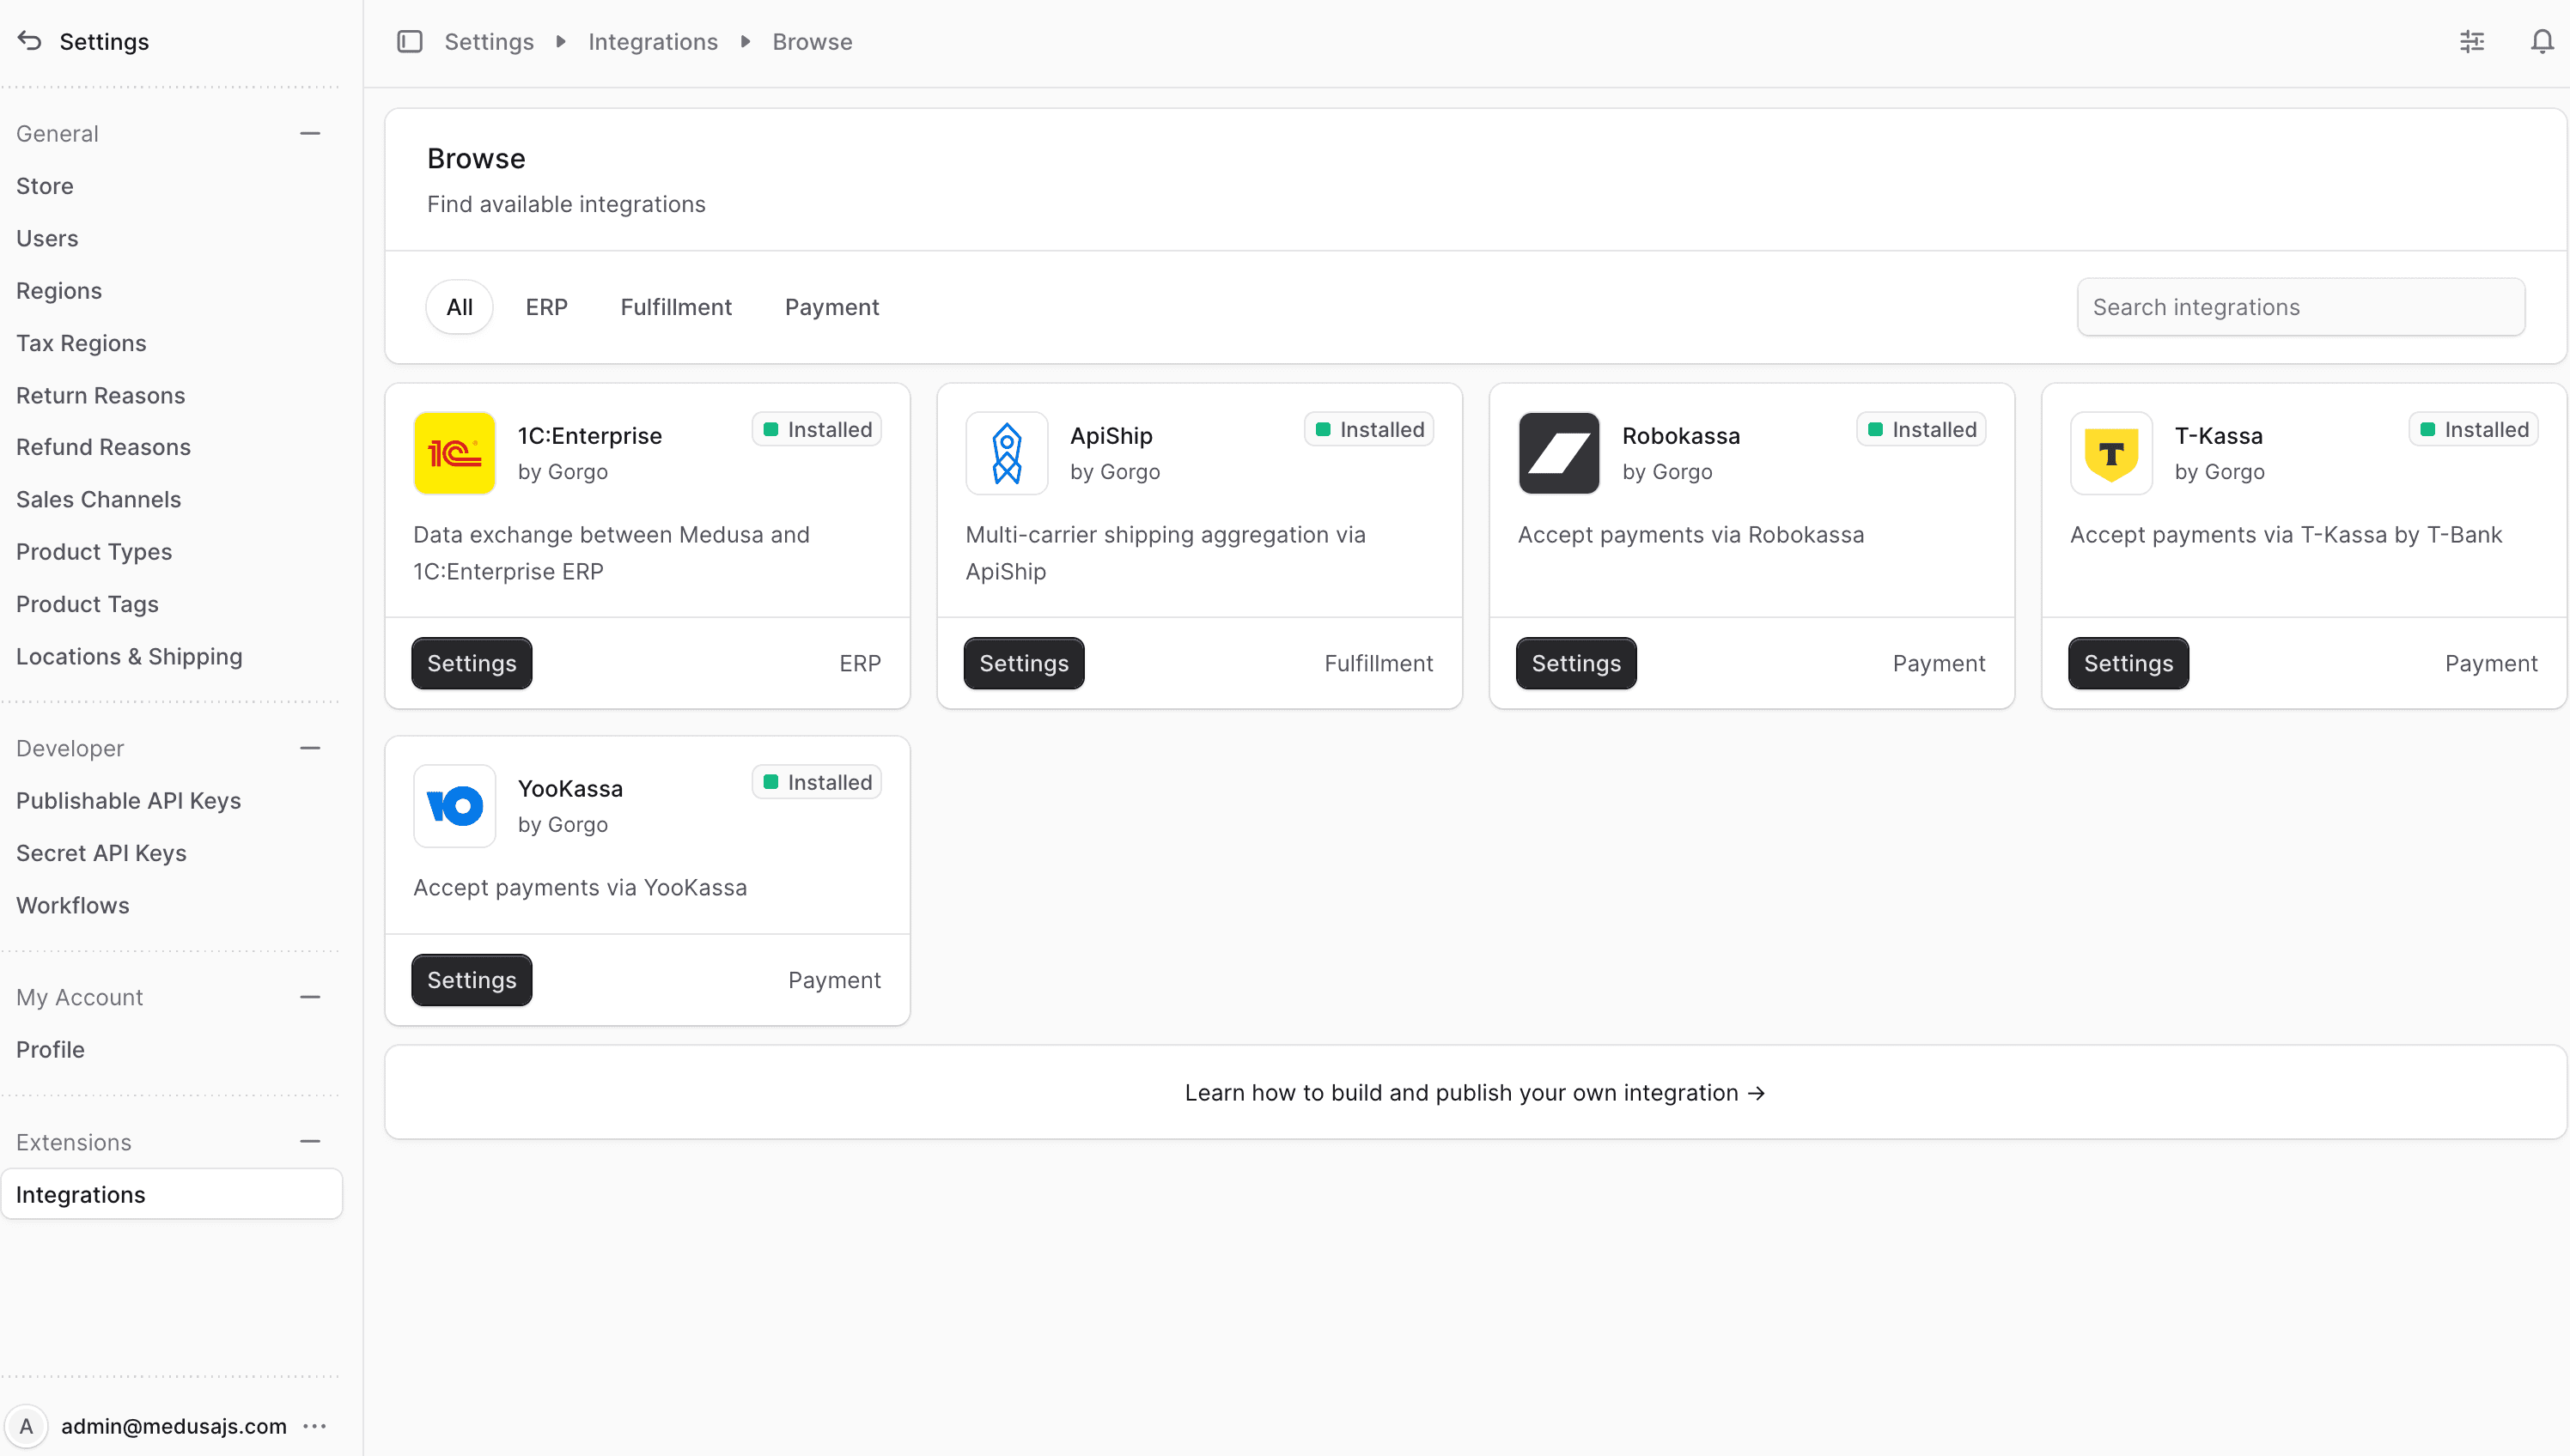2570x1456 pixels.
Task: Collapse the Developer section
Action: [x=310, y=748]
